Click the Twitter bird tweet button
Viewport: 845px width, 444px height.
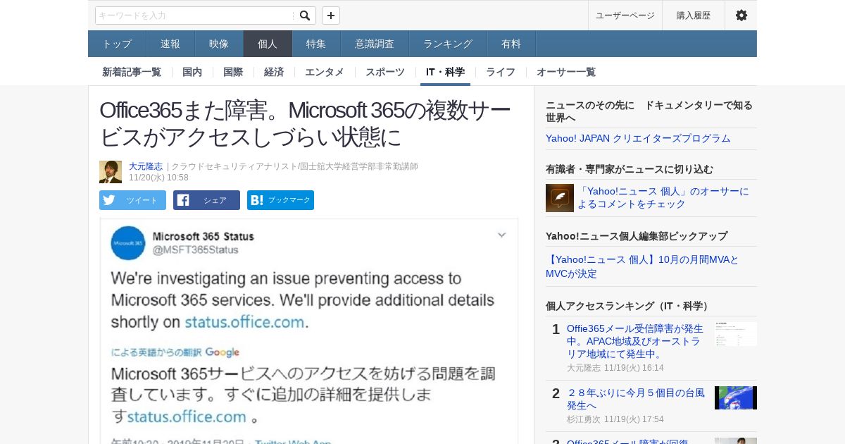(132, 200)
